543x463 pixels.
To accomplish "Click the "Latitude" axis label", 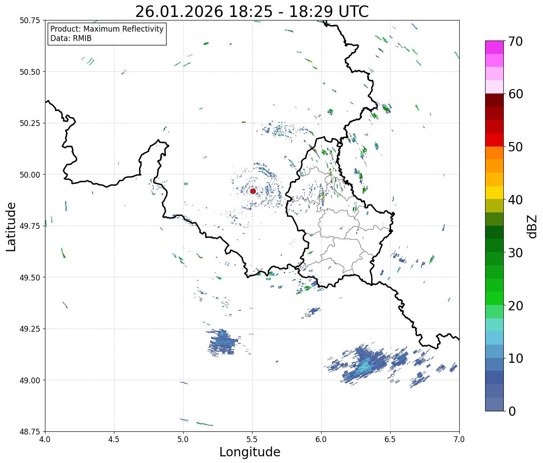I will click(x=11, y=226).
